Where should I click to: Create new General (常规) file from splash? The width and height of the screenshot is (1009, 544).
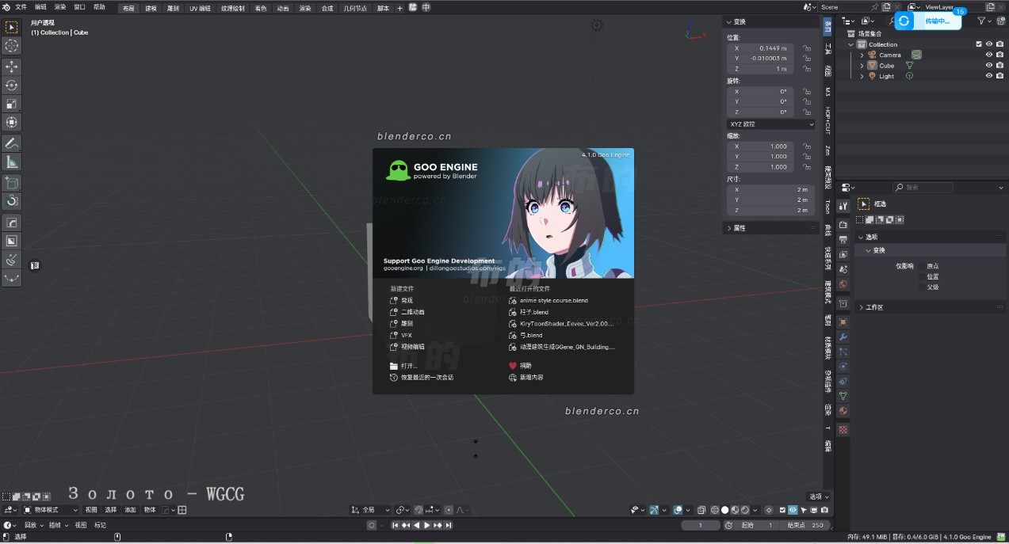[x=407, y=301]
